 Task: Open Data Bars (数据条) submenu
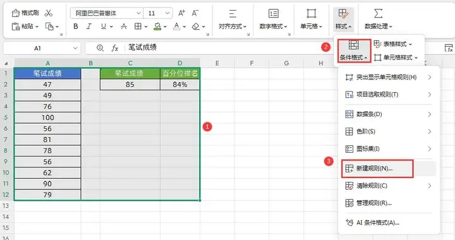point(388,114)
